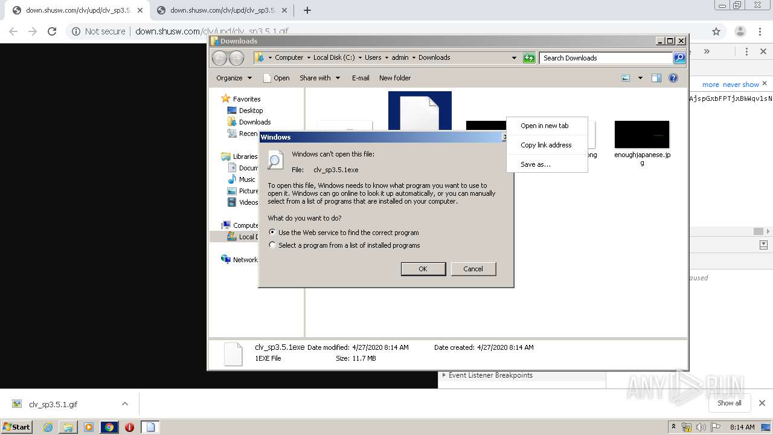The height and width of the screenshot is (435, 773).
Task: Click OK in the Windows dialog
Action: tap(423, 269)
